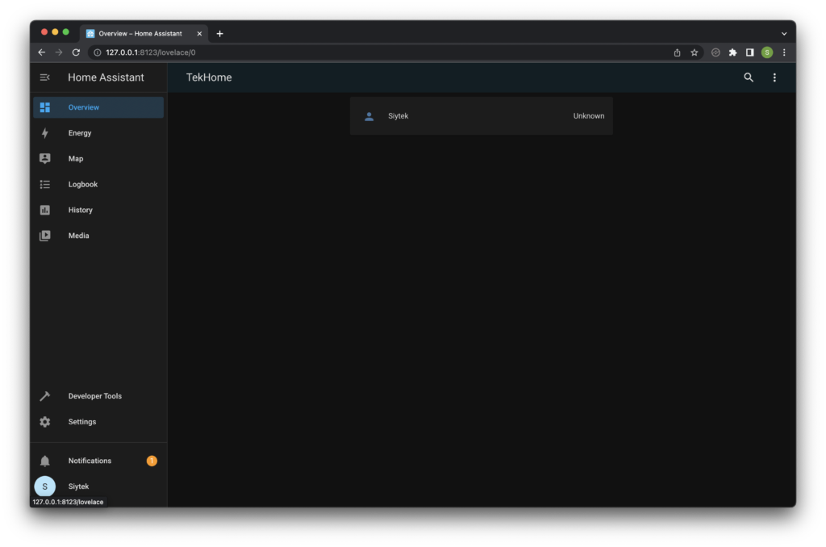The width and height of the screenshot is (826, 547).
Task: Open the Overview menu item label
Action: 83,107
